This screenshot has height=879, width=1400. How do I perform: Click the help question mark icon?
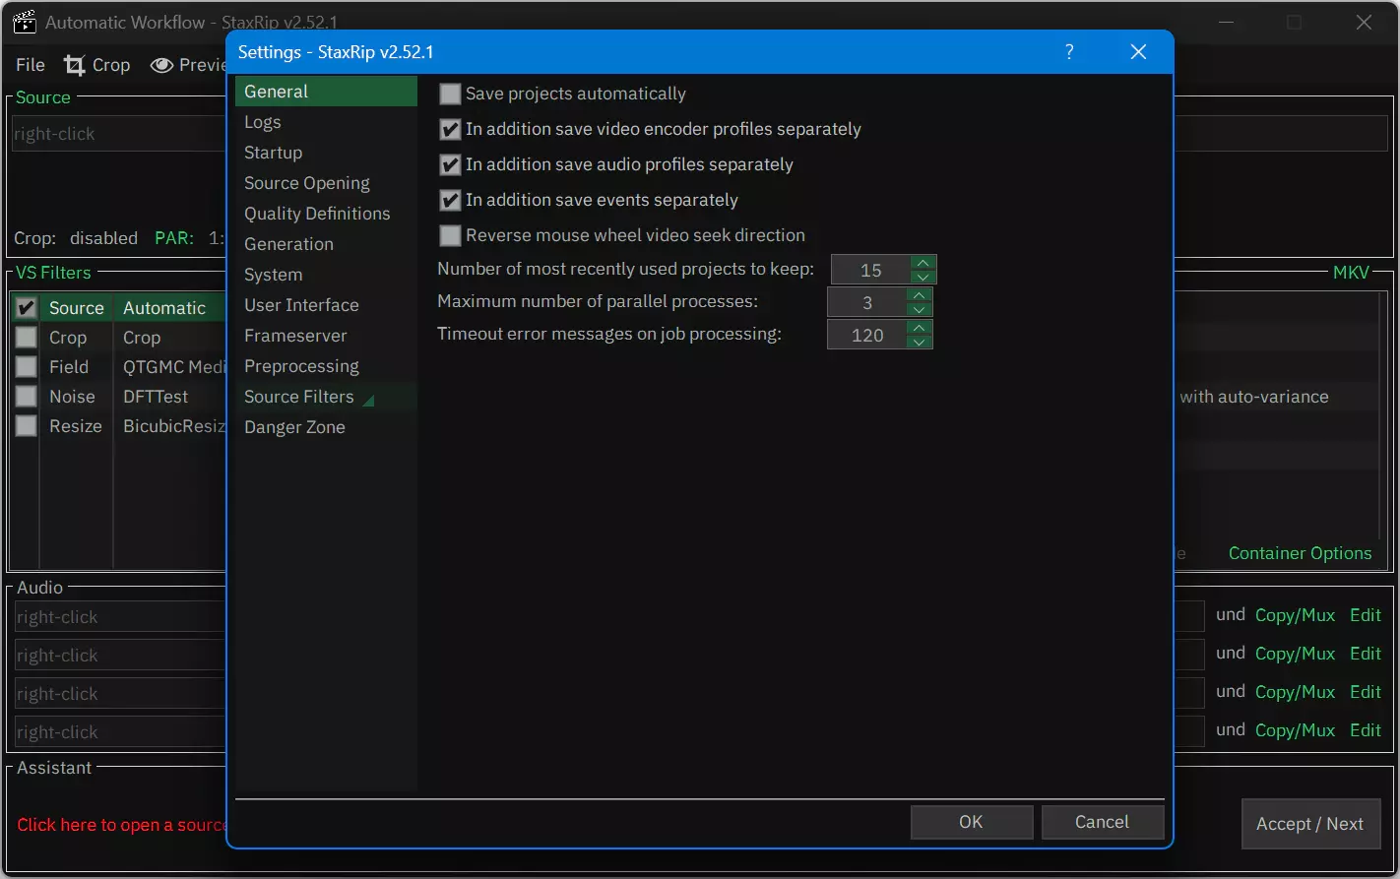point(1069,52)
